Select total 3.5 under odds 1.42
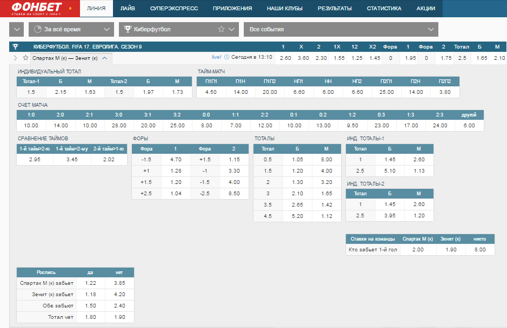Viewport: 507px width, 328px height. [326, 204]
